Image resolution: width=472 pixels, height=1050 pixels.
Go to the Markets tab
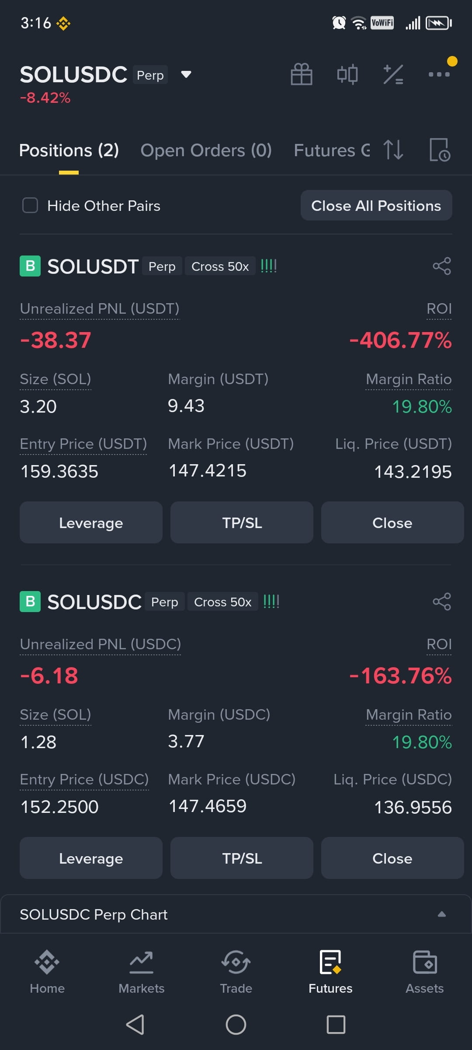142,972
